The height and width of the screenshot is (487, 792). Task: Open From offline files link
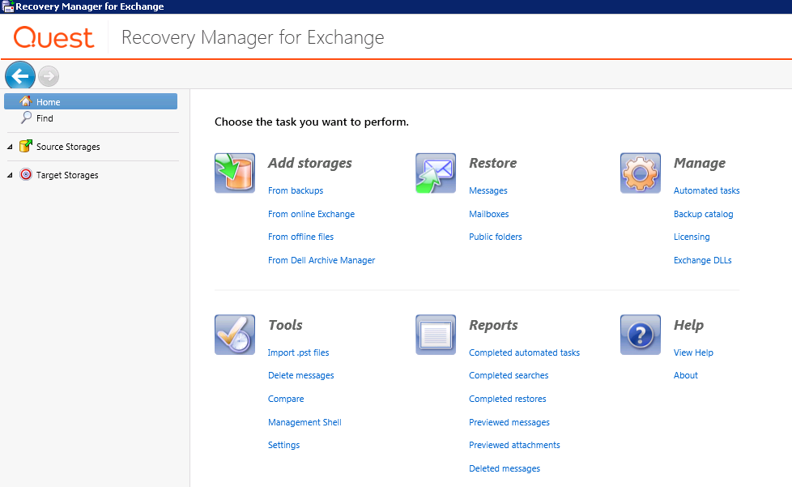300,237
